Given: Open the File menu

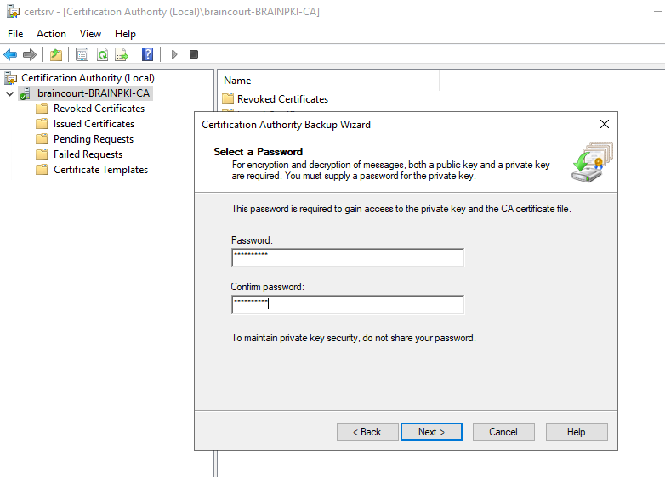Looking at the screenshot, I should coord(15,34).
